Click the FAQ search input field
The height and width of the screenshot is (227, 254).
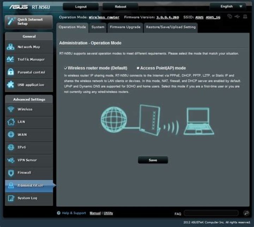[x=211, y=213]
